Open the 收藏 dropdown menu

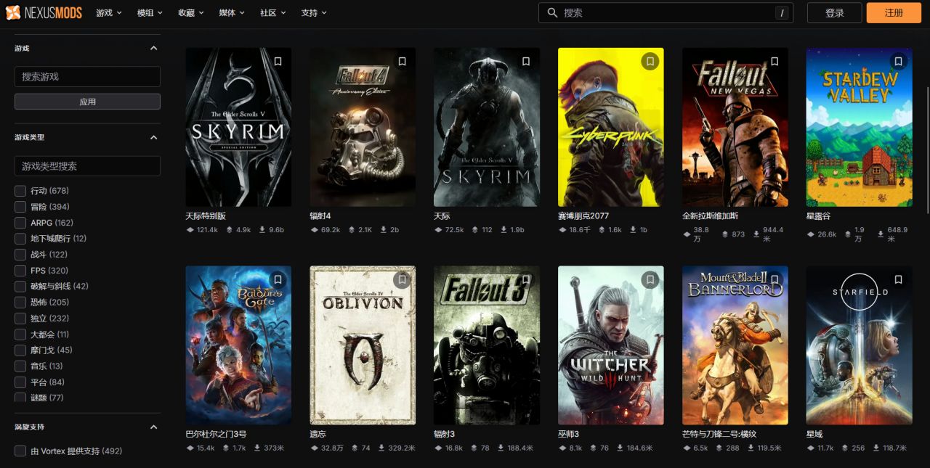tap(190, 13)
